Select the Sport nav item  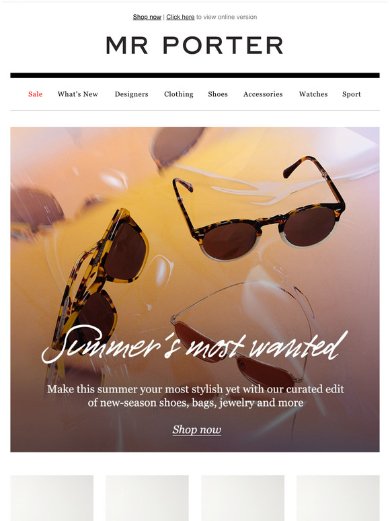point(351,94)
